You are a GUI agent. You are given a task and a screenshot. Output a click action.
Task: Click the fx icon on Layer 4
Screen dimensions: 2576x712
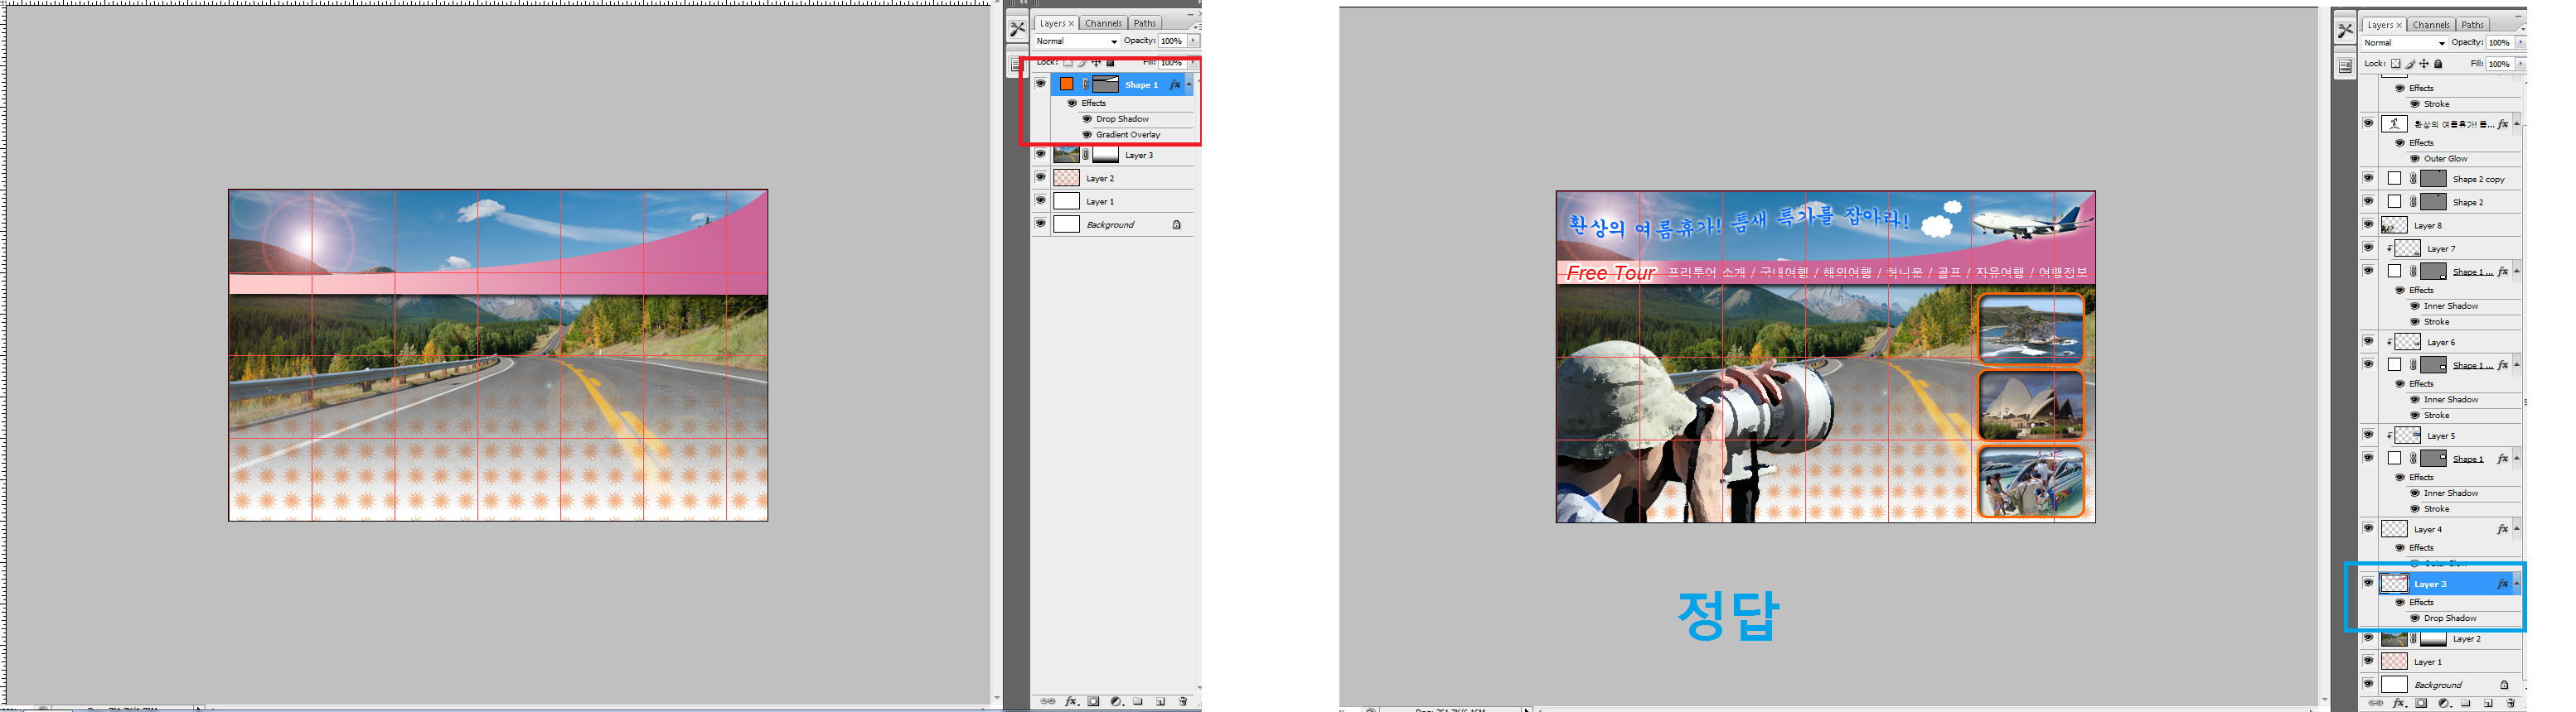pyautogui.click(x=2502, y=529)
